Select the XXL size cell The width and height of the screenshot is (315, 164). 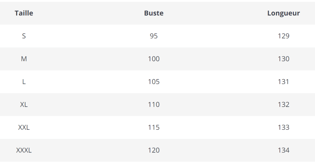tap(24, 127)
